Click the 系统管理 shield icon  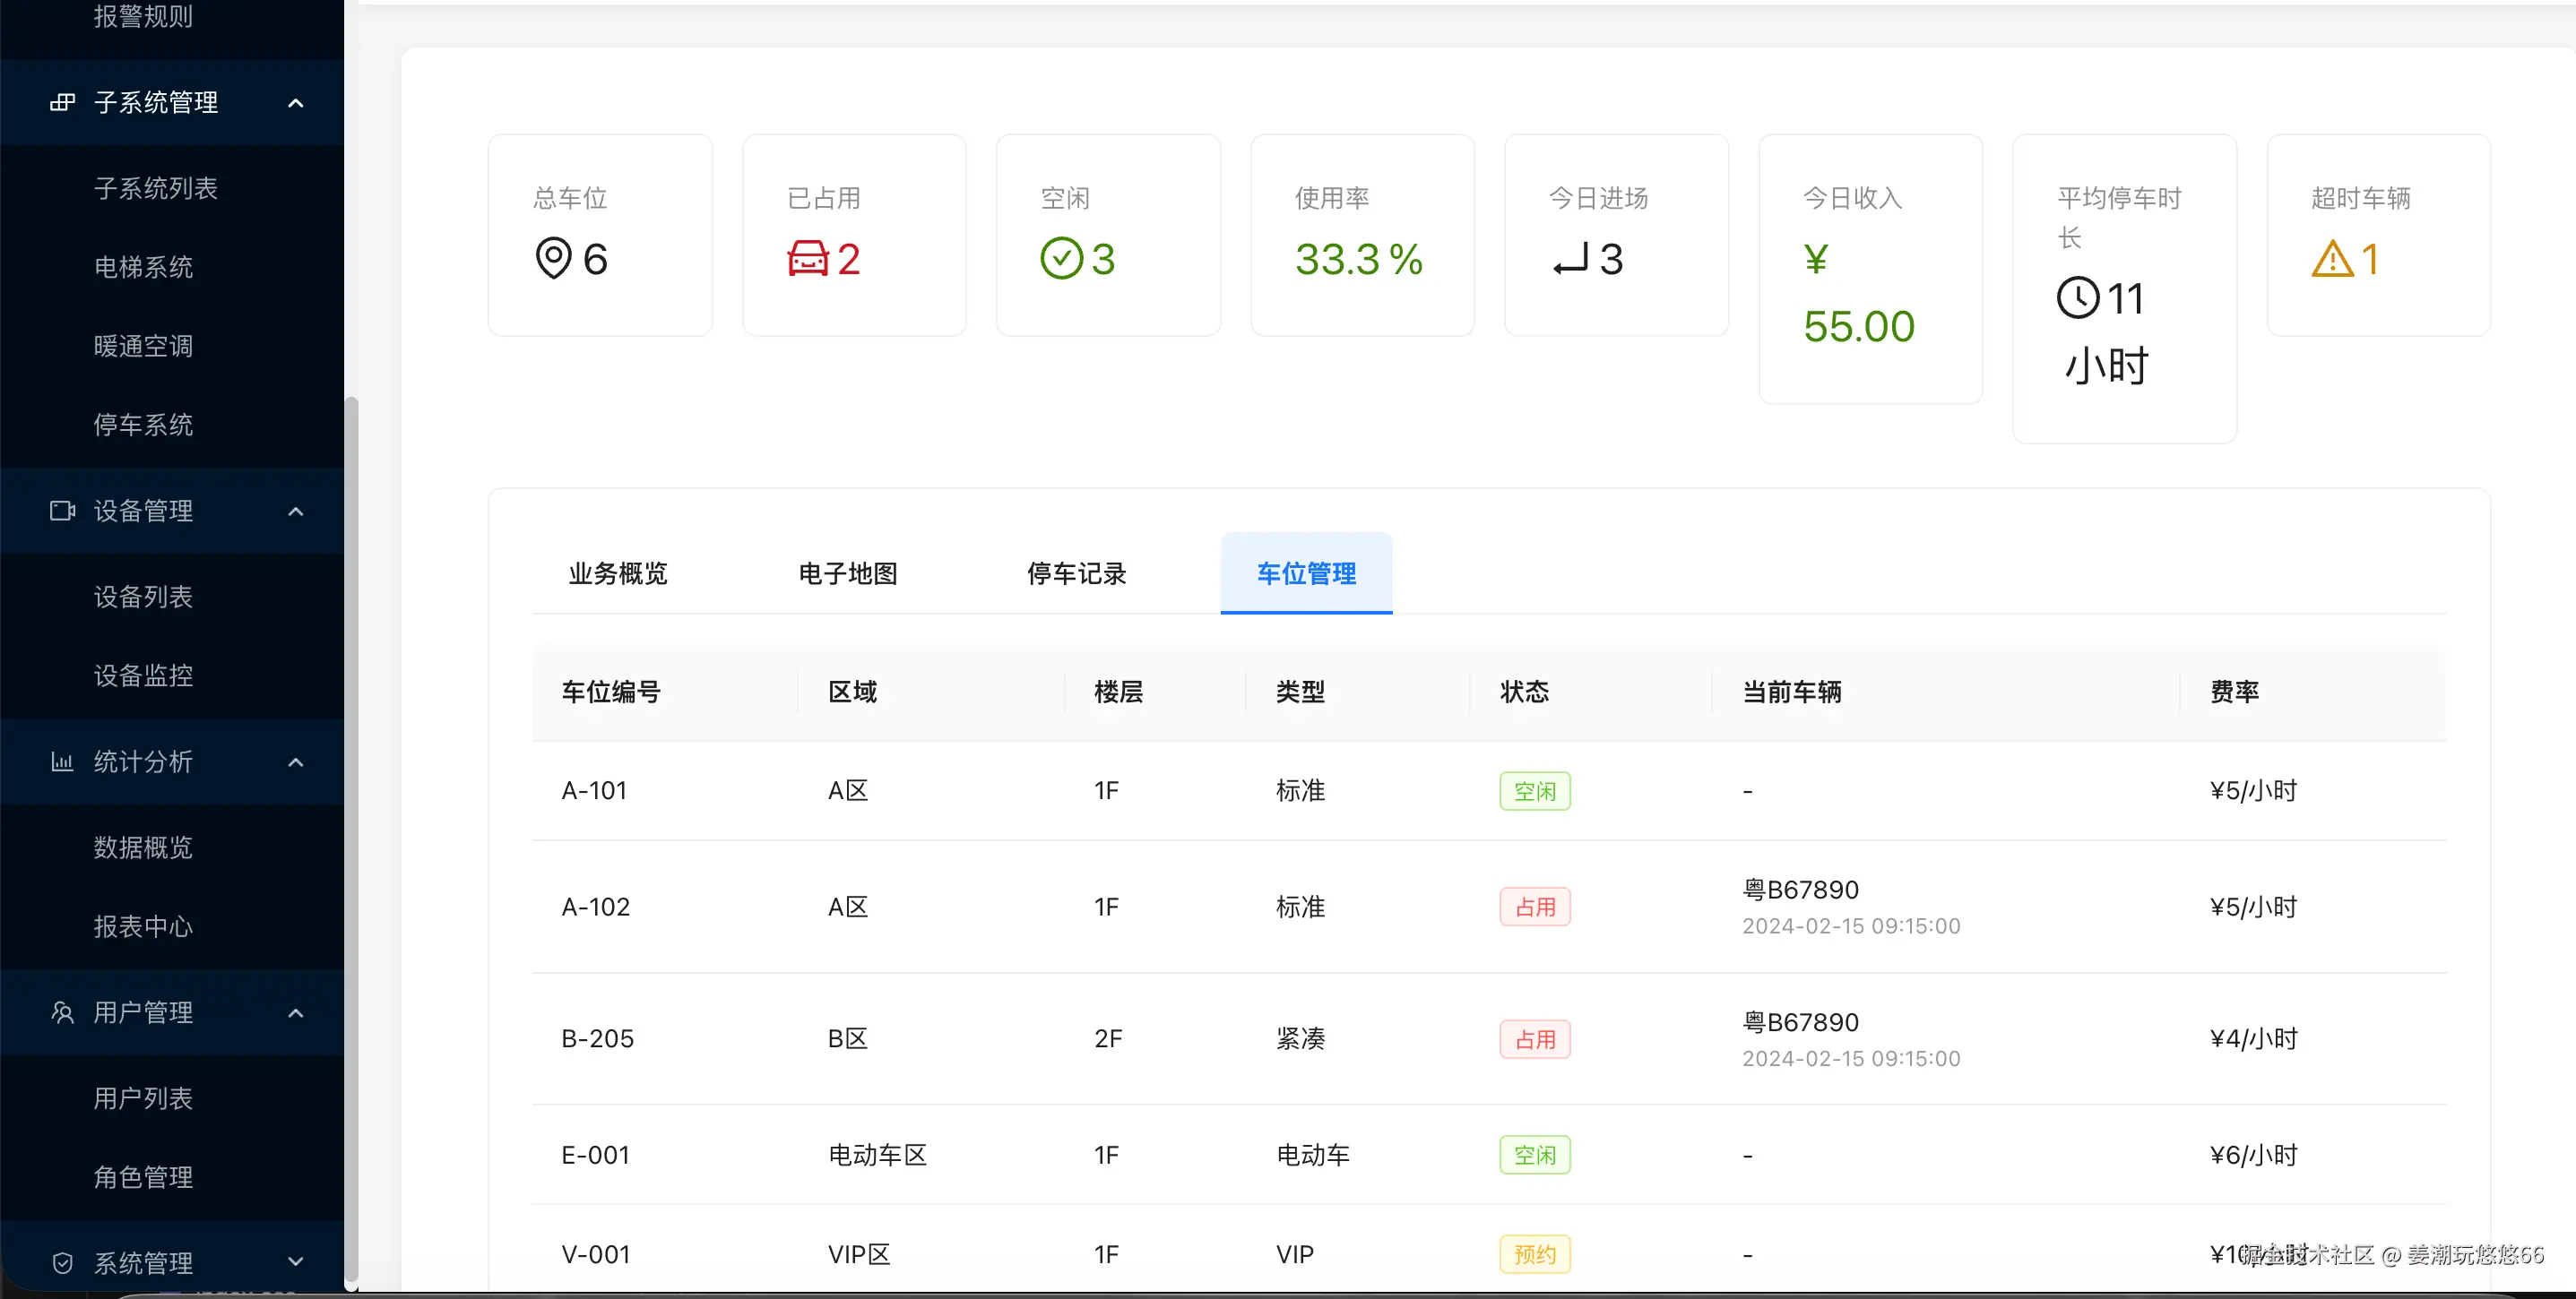62,1263
